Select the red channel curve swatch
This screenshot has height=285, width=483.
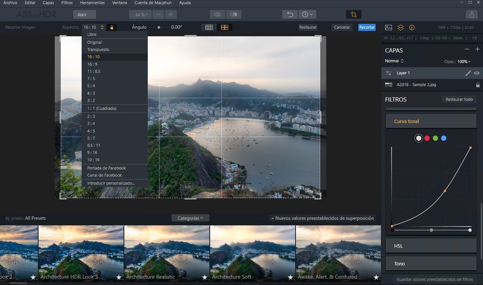pos(427,138)
